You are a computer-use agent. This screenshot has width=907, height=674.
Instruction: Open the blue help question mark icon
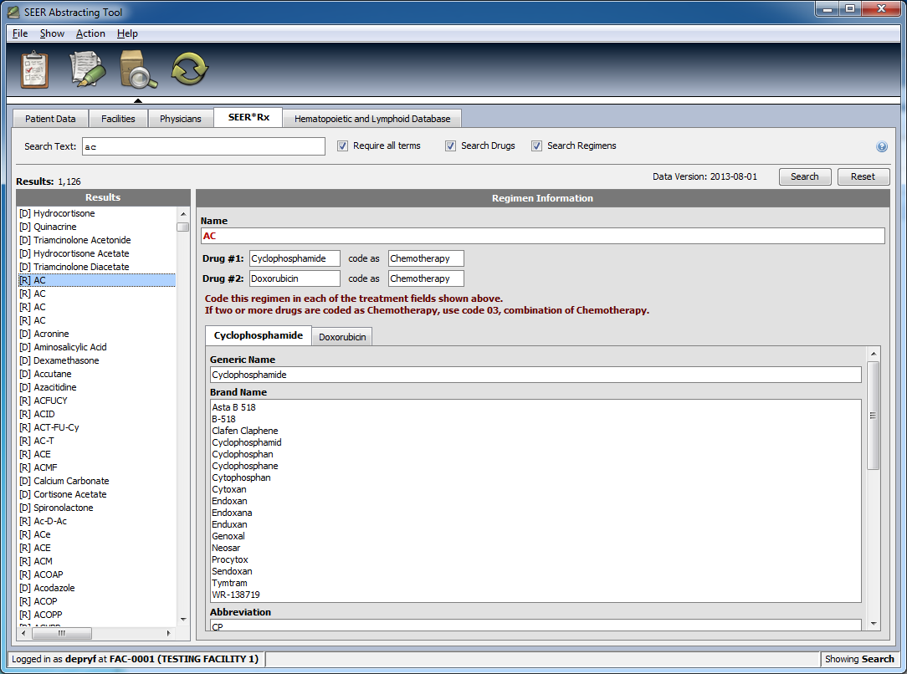point(882,147)
